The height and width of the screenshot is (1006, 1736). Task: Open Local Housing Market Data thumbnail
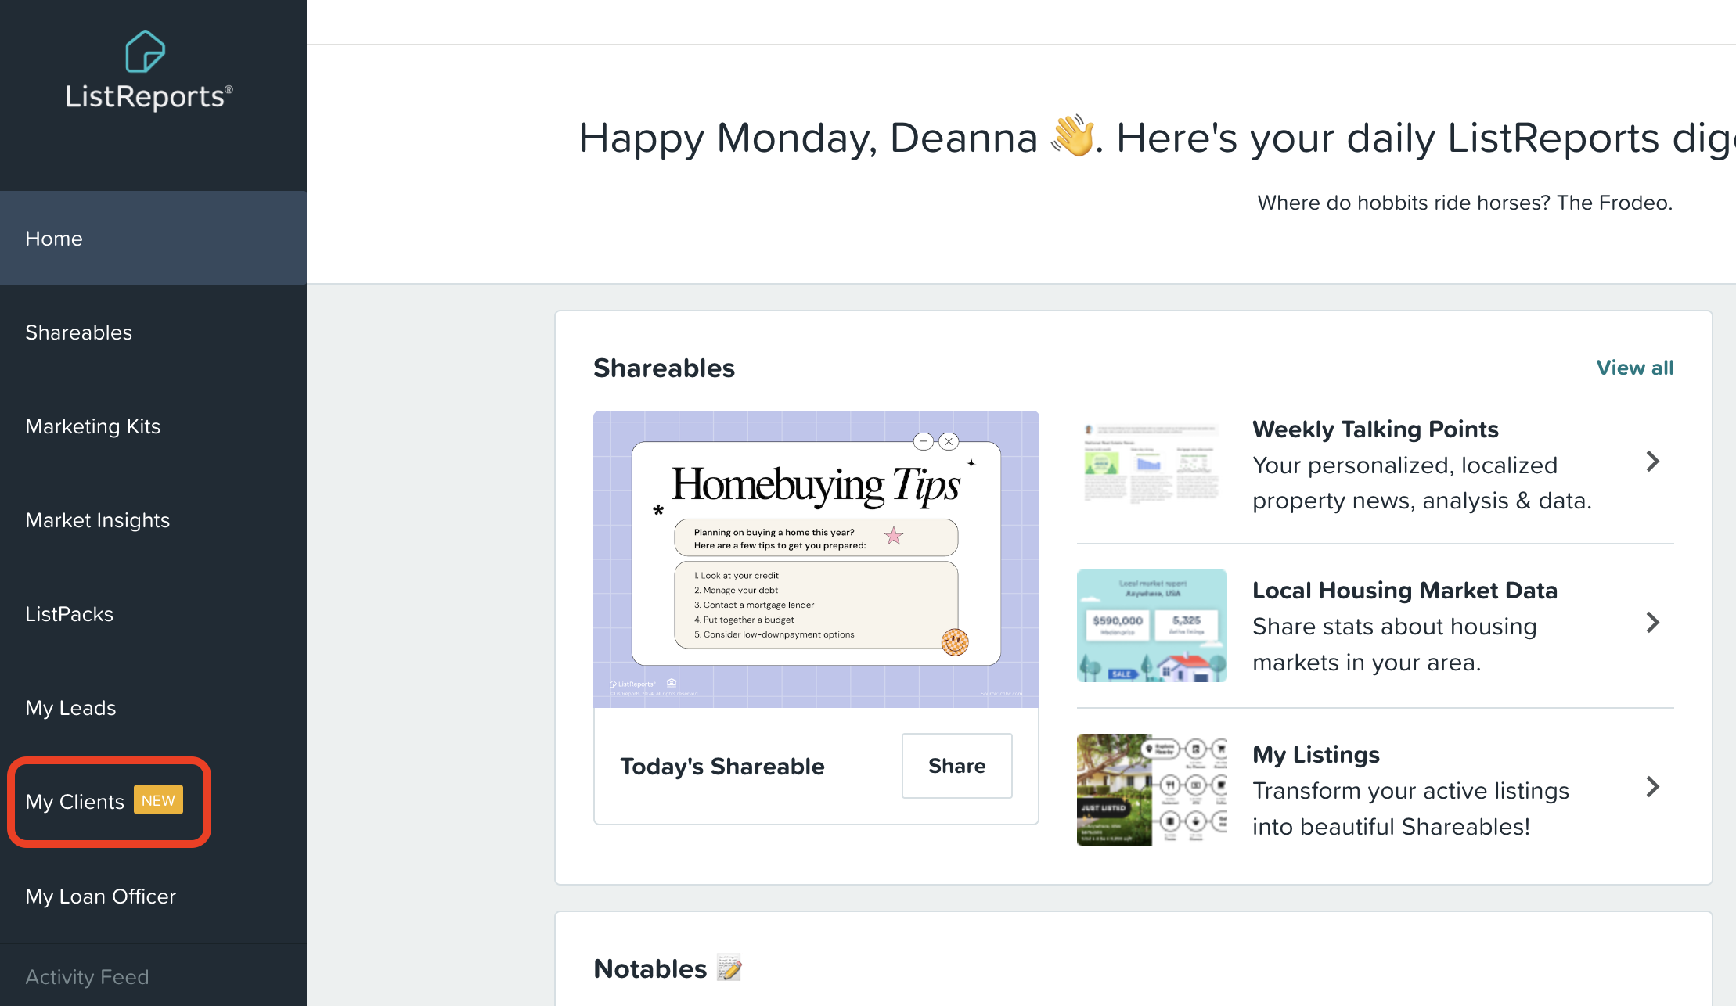tap(1151, 625)
